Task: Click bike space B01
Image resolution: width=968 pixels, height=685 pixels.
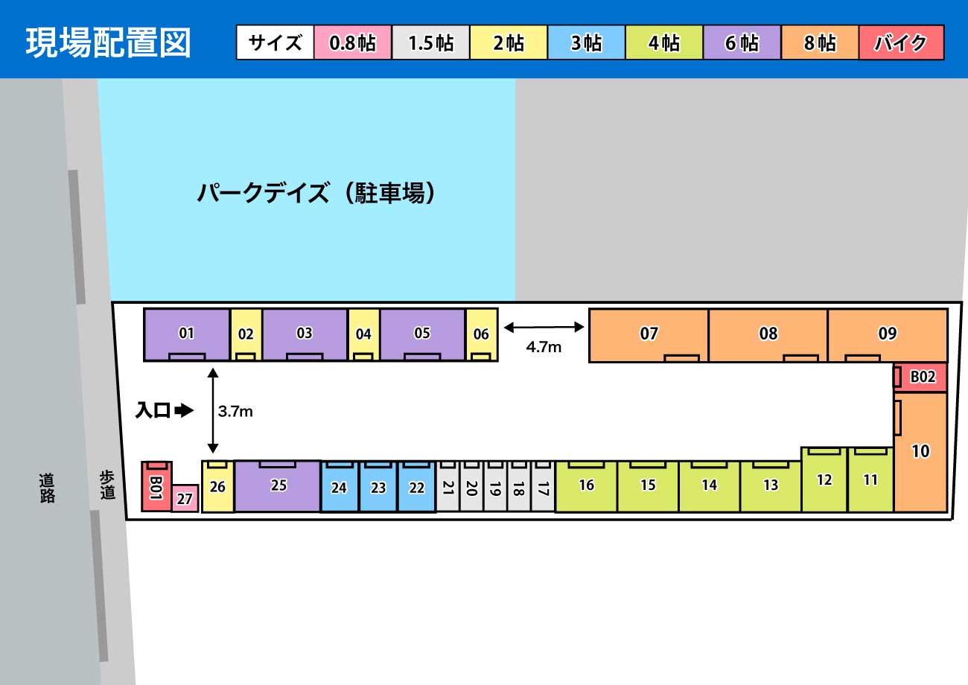Action: [x=156, y=487]
